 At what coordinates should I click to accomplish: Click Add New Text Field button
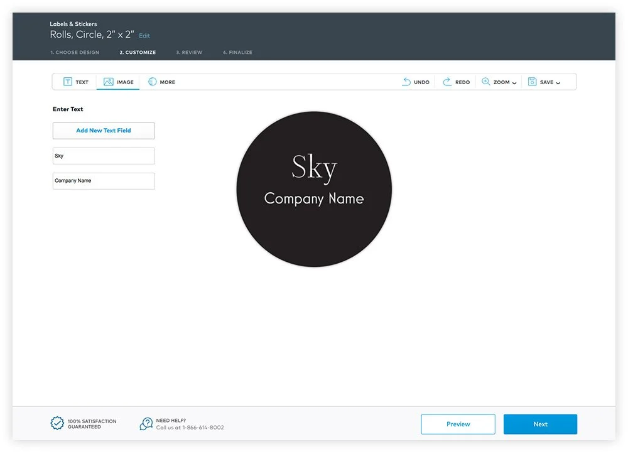[x=104, y=131]
